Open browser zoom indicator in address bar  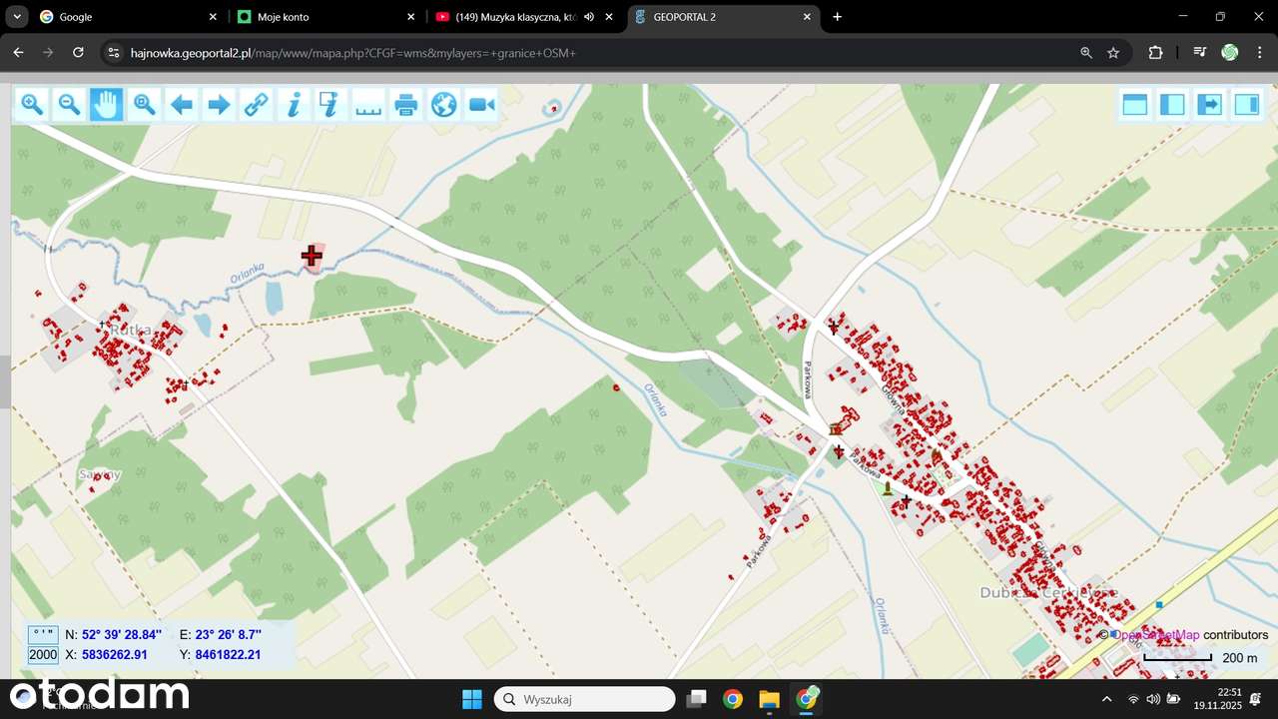coord(1086,53)
